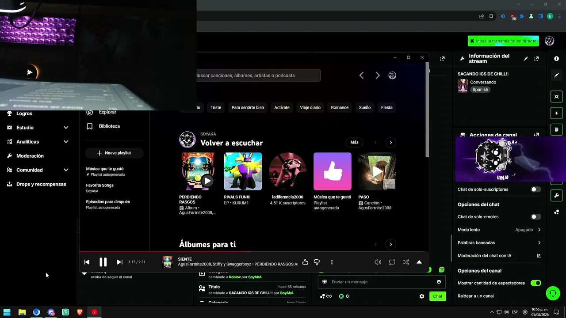This screenshot has width=566, height=318.
Task: Open Drops y recompensas in the dashboard sidebar
Action: click(41, 184)
